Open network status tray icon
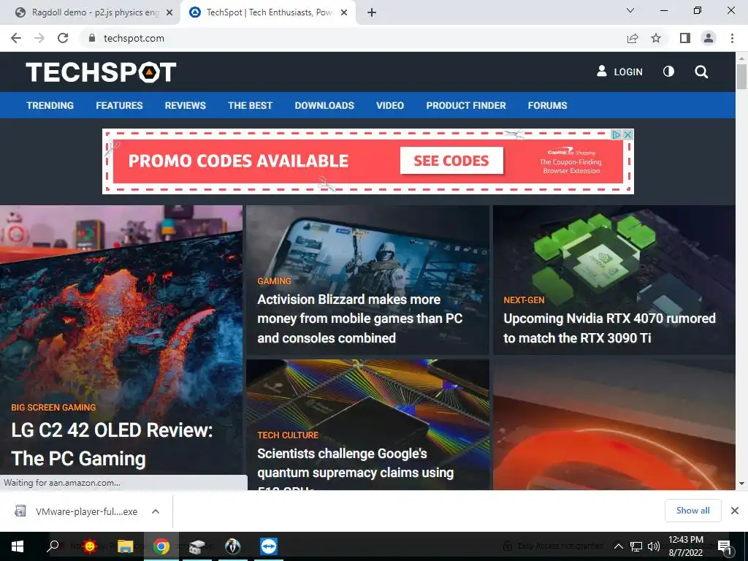The height and width of the screenshot is (561, 748). [636, 546]
